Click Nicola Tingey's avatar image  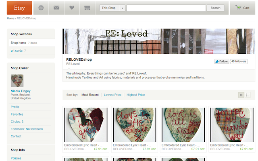17,81
